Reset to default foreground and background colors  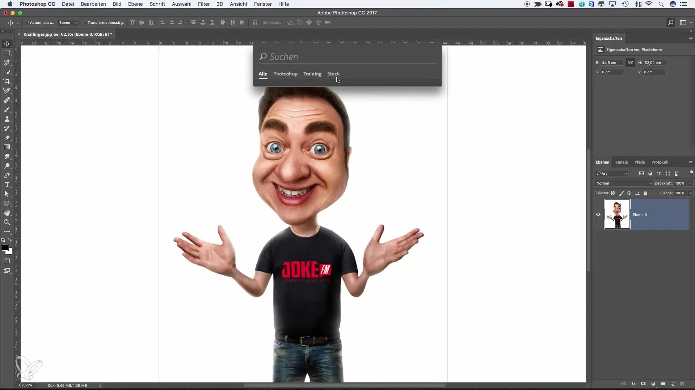coord(3,240)
